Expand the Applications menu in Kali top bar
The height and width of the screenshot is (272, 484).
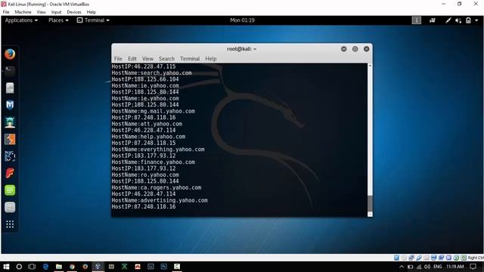click(21, 20)
